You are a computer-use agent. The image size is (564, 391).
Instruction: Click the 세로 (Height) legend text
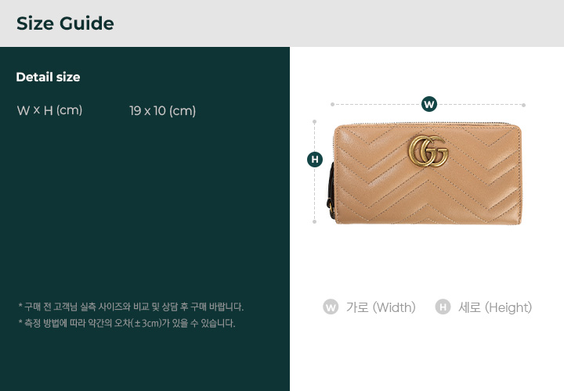(x=495, y=307)
